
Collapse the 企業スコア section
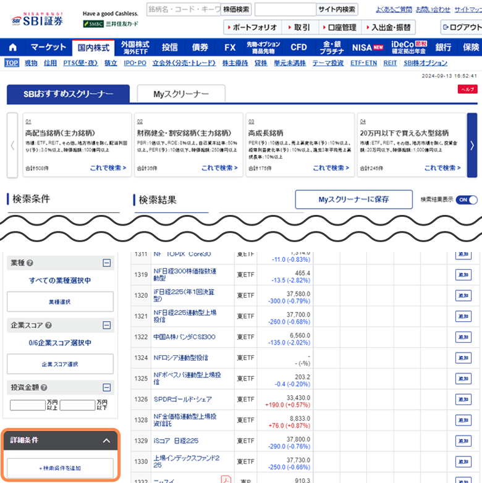pos(107,325)
